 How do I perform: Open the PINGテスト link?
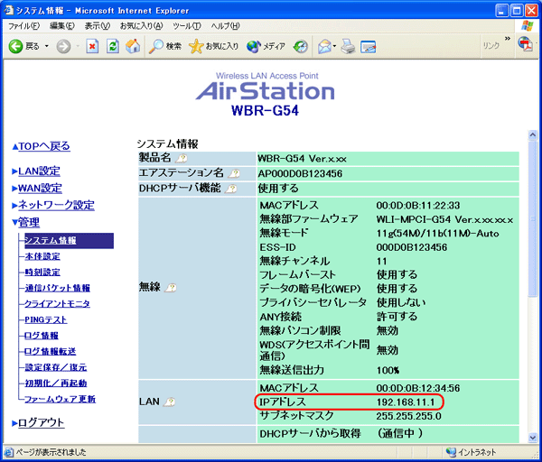point(46,319)
